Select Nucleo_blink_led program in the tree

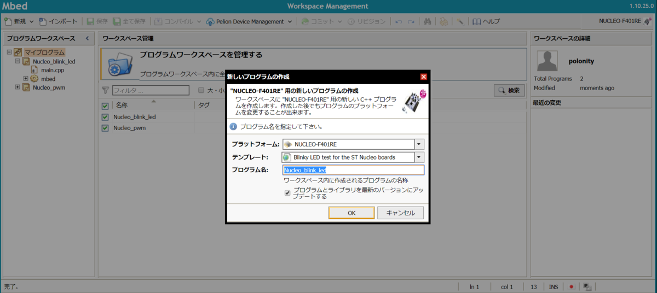point(54,61)
